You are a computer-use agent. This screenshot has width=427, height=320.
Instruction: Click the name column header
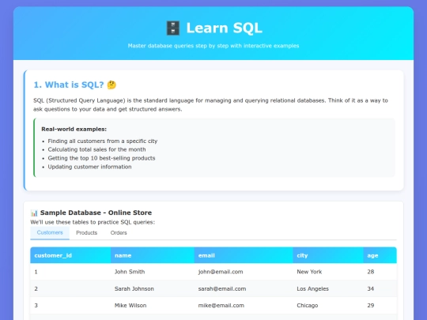(153, 255)
